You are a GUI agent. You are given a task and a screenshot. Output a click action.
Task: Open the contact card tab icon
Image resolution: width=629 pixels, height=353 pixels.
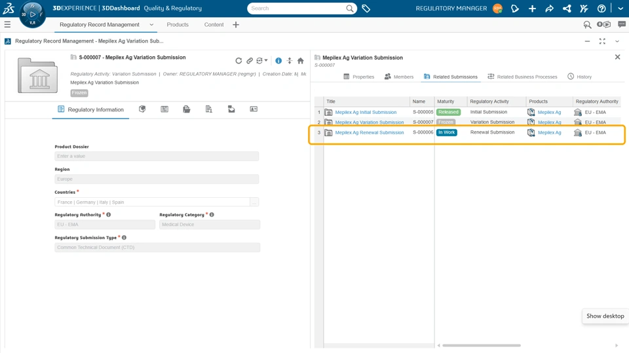coord(254,109)
